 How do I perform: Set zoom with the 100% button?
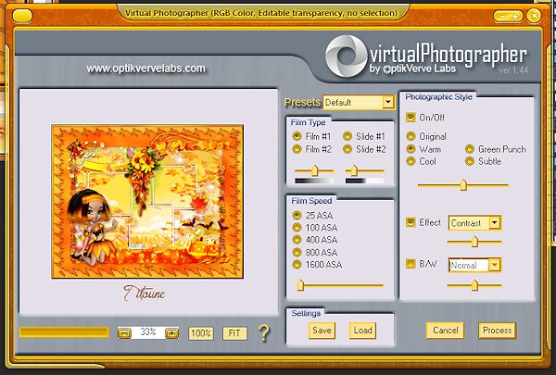coord(201,333)
